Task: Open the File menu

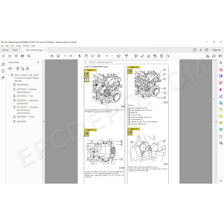Action: pos(2,46)
